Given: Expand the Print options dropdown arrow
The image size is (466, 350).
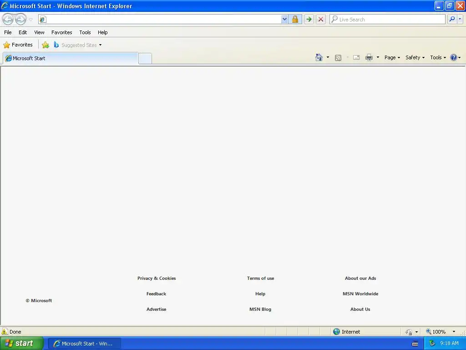Looking at the screenshot, I should [378, 57].
